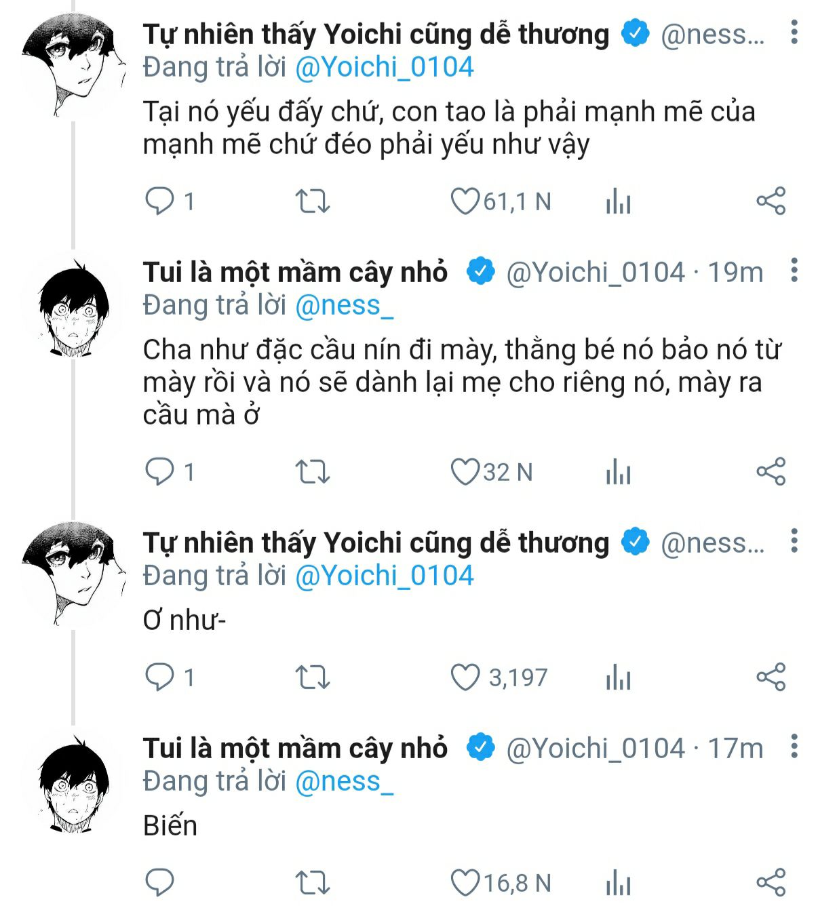Reply to the "Ơ như-" tweet
837x910 pixels.
[x=160, y=677]
